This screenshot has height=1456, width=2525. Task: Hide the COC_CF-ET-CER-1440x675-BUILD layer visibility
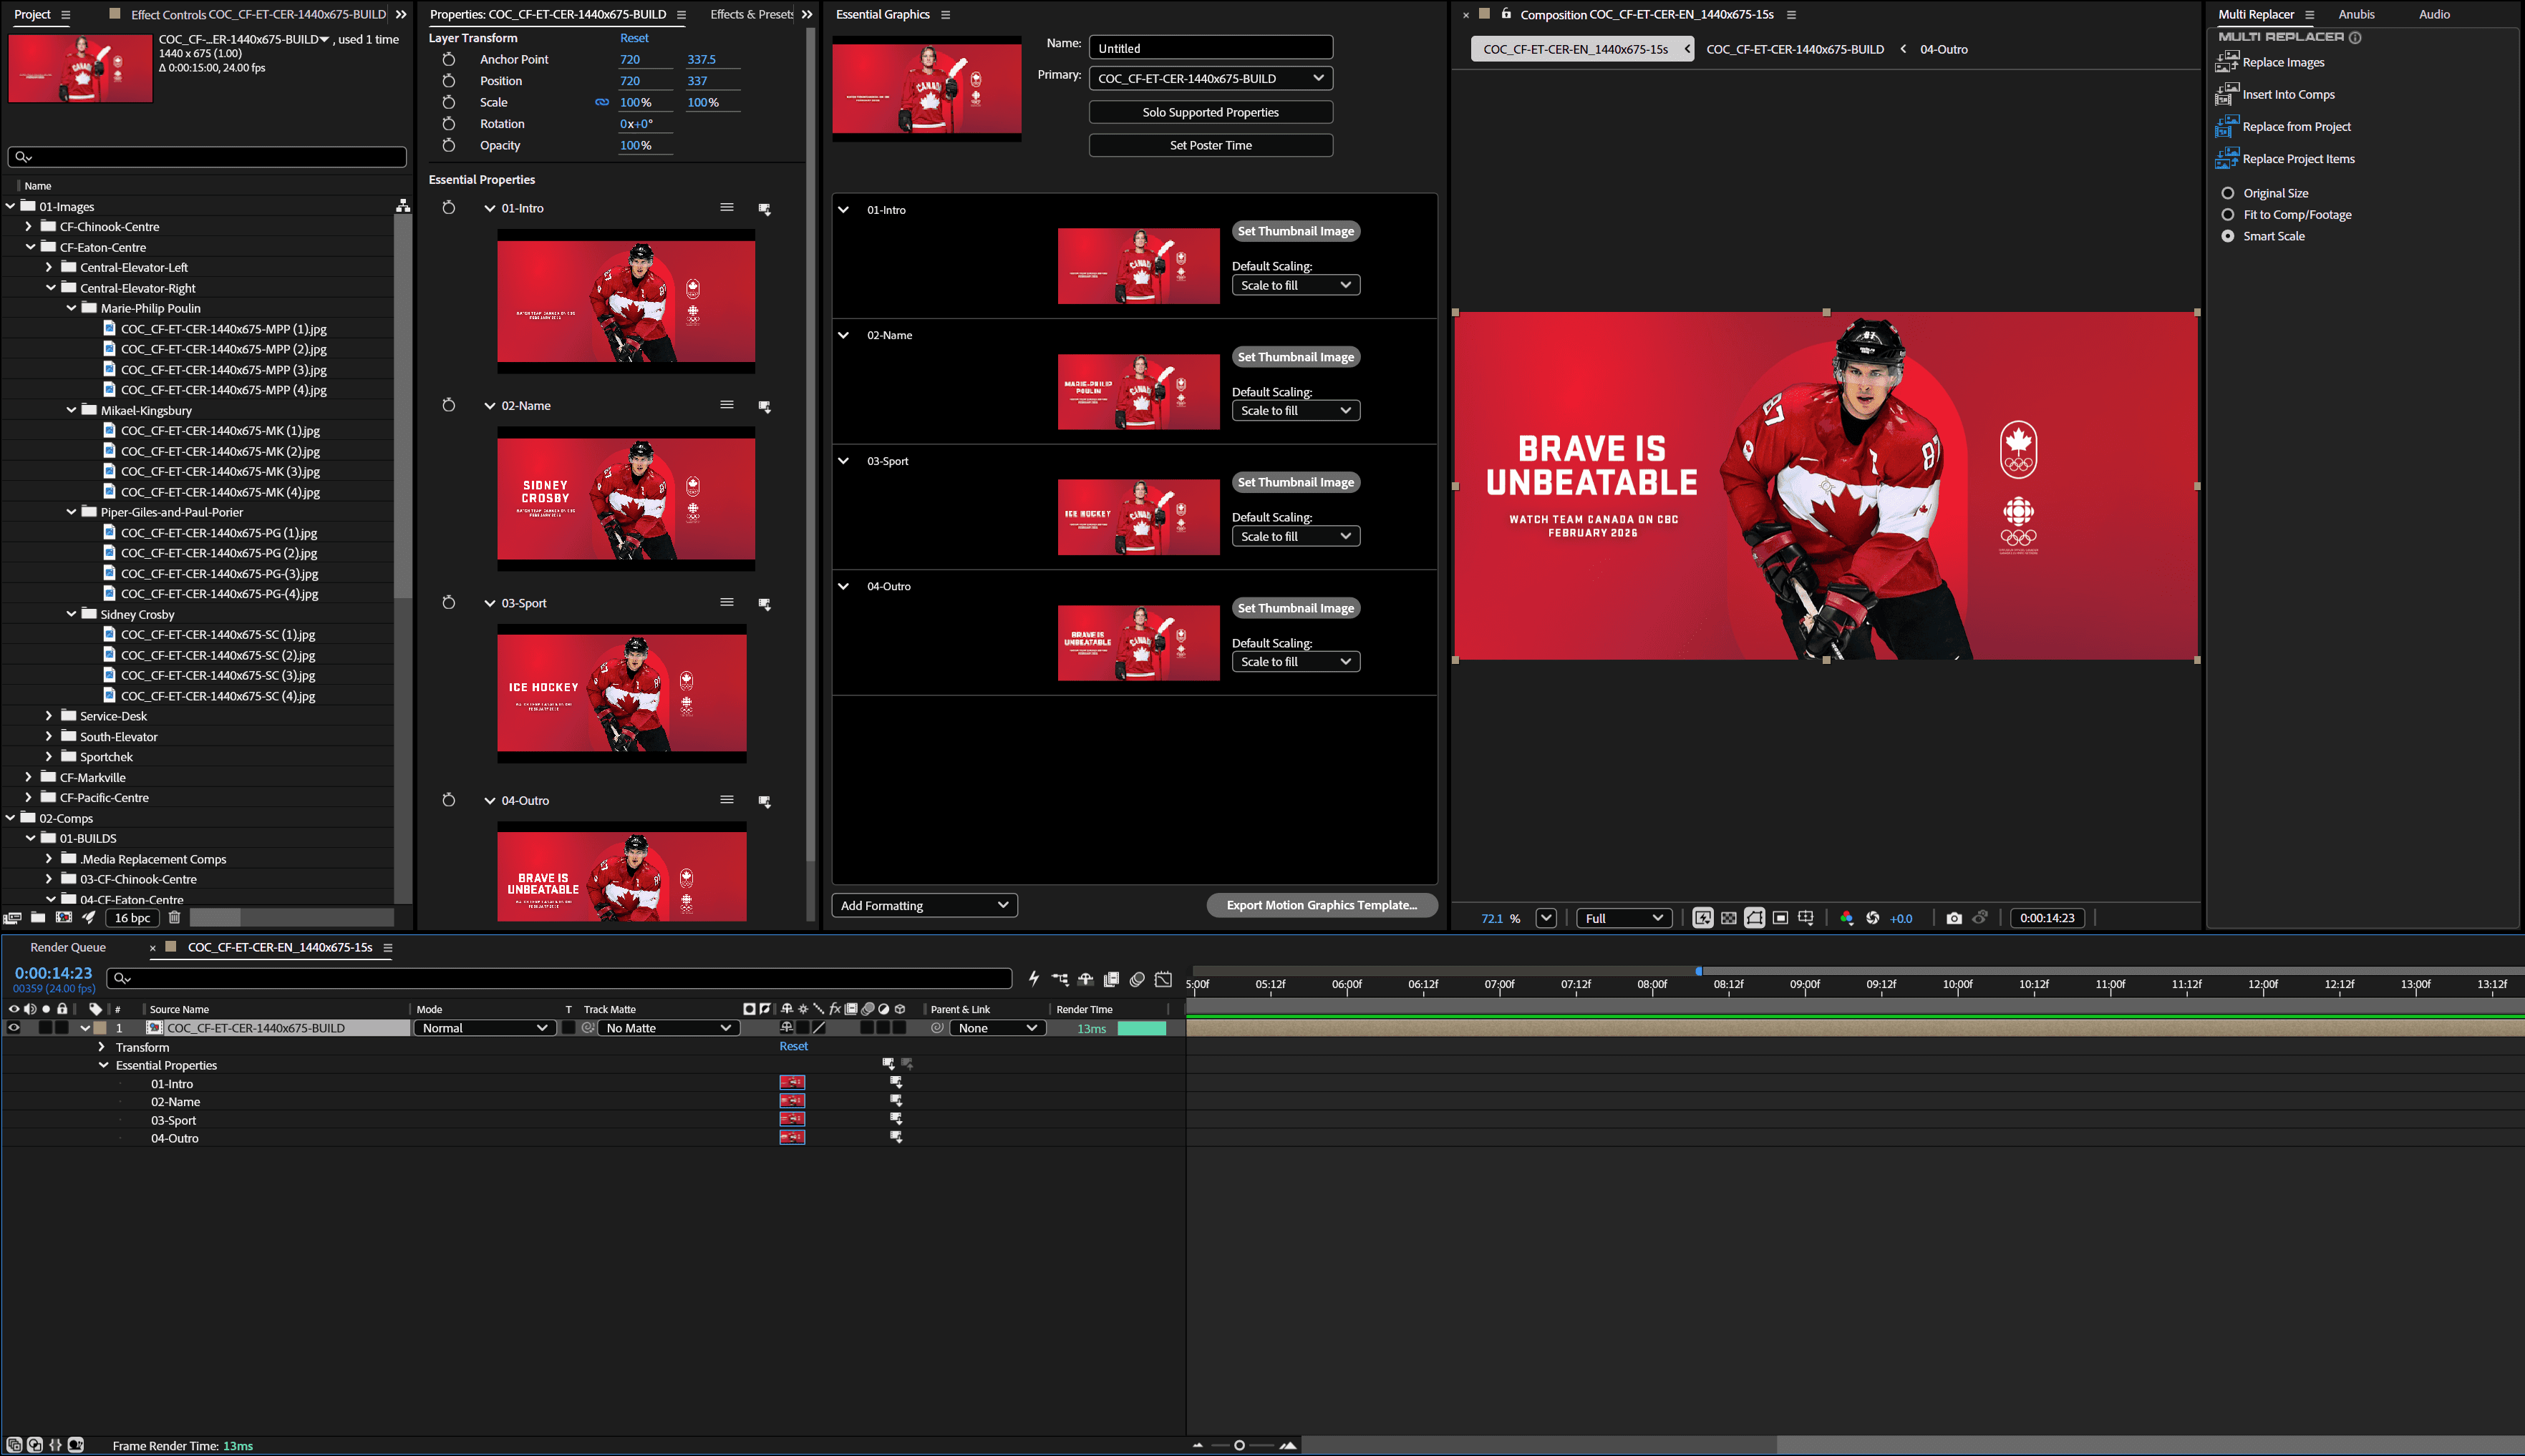[x=13, y=1027]
